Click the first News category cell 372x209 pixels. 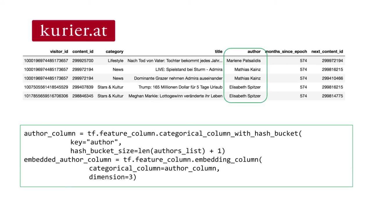118,69
